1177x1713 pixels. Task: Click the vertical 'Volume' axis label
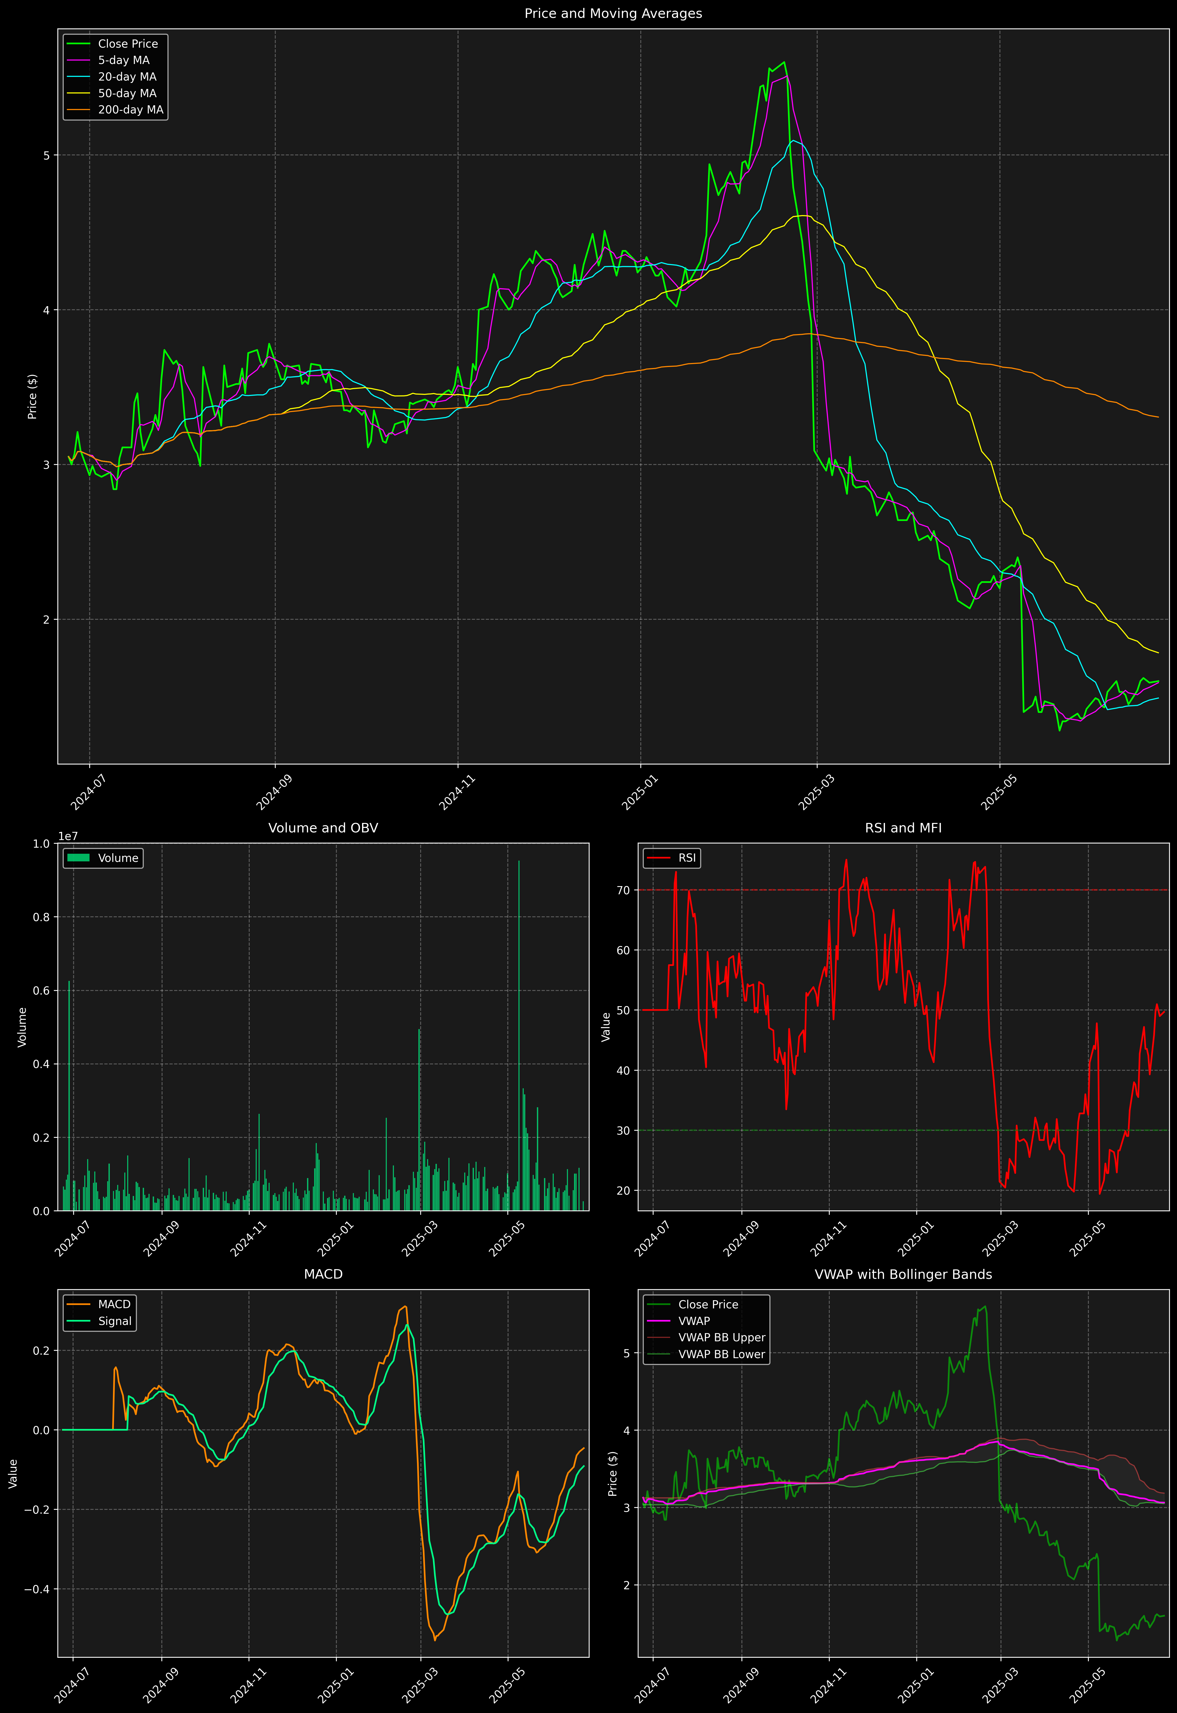tap(22, 1027)
